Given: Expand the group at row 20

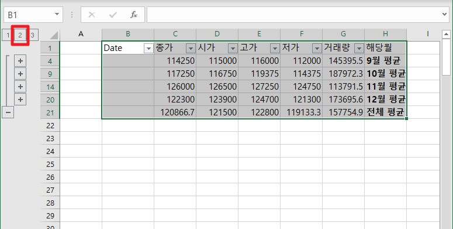Looking at the screenshot, I should 20,100.
